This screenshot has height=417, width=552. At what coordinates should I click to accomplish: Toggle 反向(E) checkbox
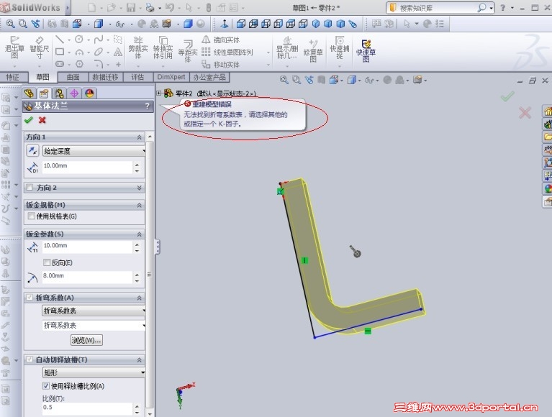pyautogui.click(x=47, y=262)
